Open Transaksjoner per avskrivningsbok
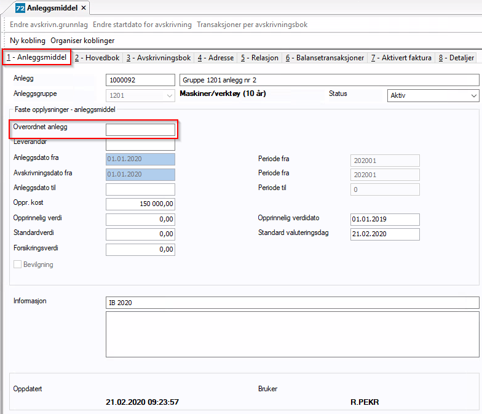Image resolution: width=482 pixels, height=414 pixels. [252, 25]
